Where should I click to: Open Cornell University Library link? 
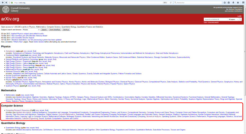coord(20,9)
